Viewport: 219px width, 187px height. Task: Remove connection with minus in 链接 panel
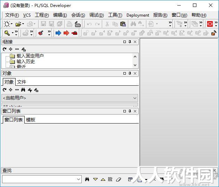click(x=17, y=49)
